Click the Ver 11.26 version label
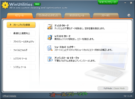 point(128,96)
